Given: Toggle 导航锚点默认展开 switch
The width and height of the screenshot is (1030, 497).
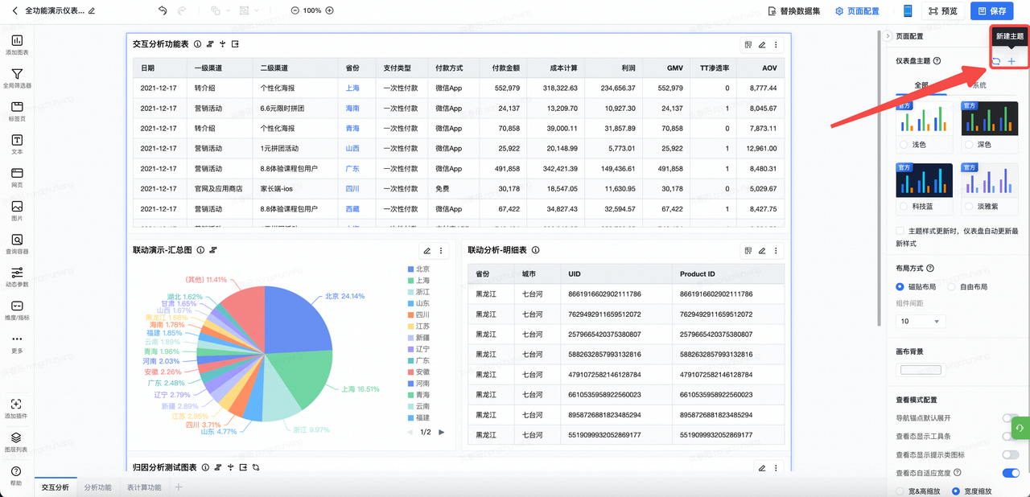Looking at the screenshot, I should point(1010,418).
